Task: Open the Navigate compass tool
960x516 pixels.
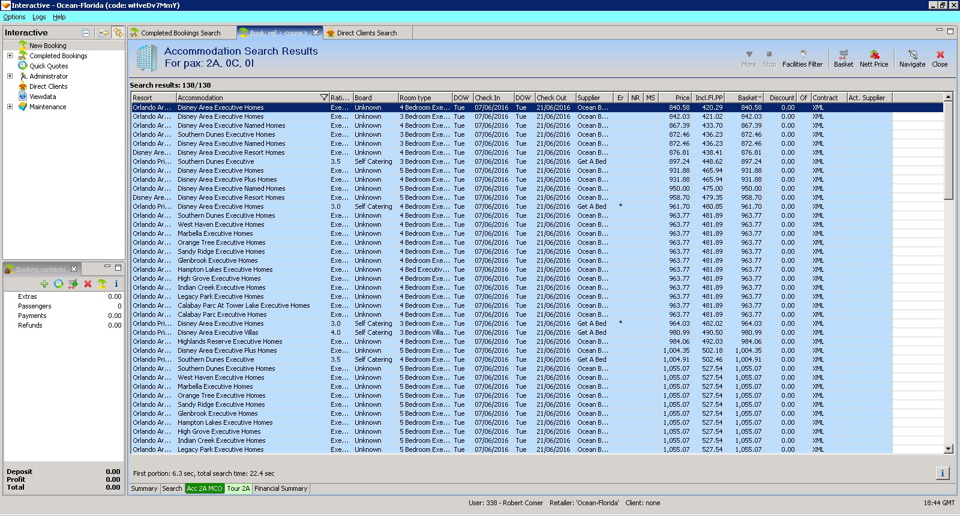Action: tap(912, 58)
